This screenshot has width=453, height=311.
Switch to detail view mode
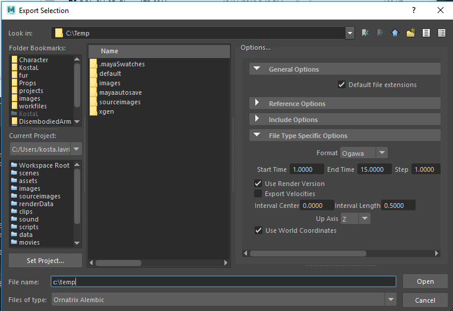[441, 33]
